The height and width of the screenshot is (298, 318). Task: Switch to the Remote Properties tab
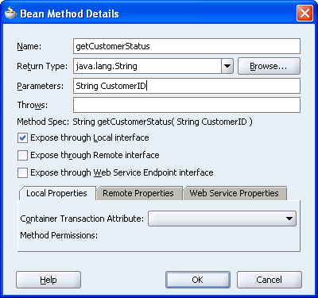pos(138,193)
